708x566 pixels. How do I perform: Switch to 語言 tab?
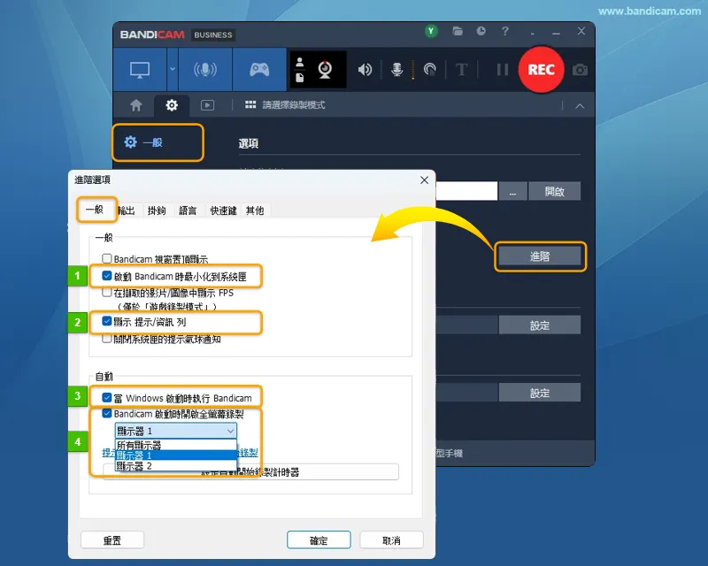(x=188, y=210)
